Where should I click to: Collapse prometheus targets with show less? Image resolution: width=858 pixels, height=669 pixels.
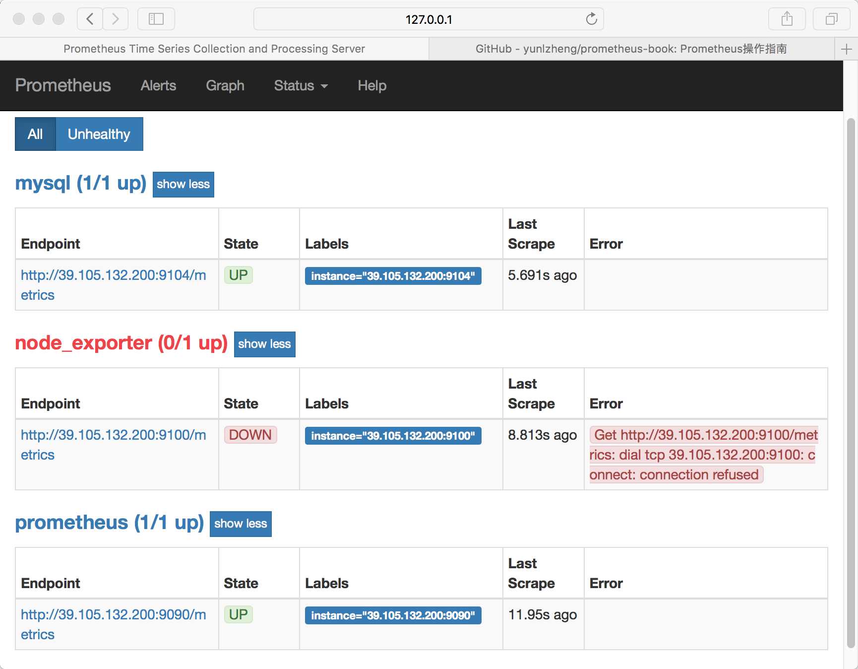click(241, 524)
